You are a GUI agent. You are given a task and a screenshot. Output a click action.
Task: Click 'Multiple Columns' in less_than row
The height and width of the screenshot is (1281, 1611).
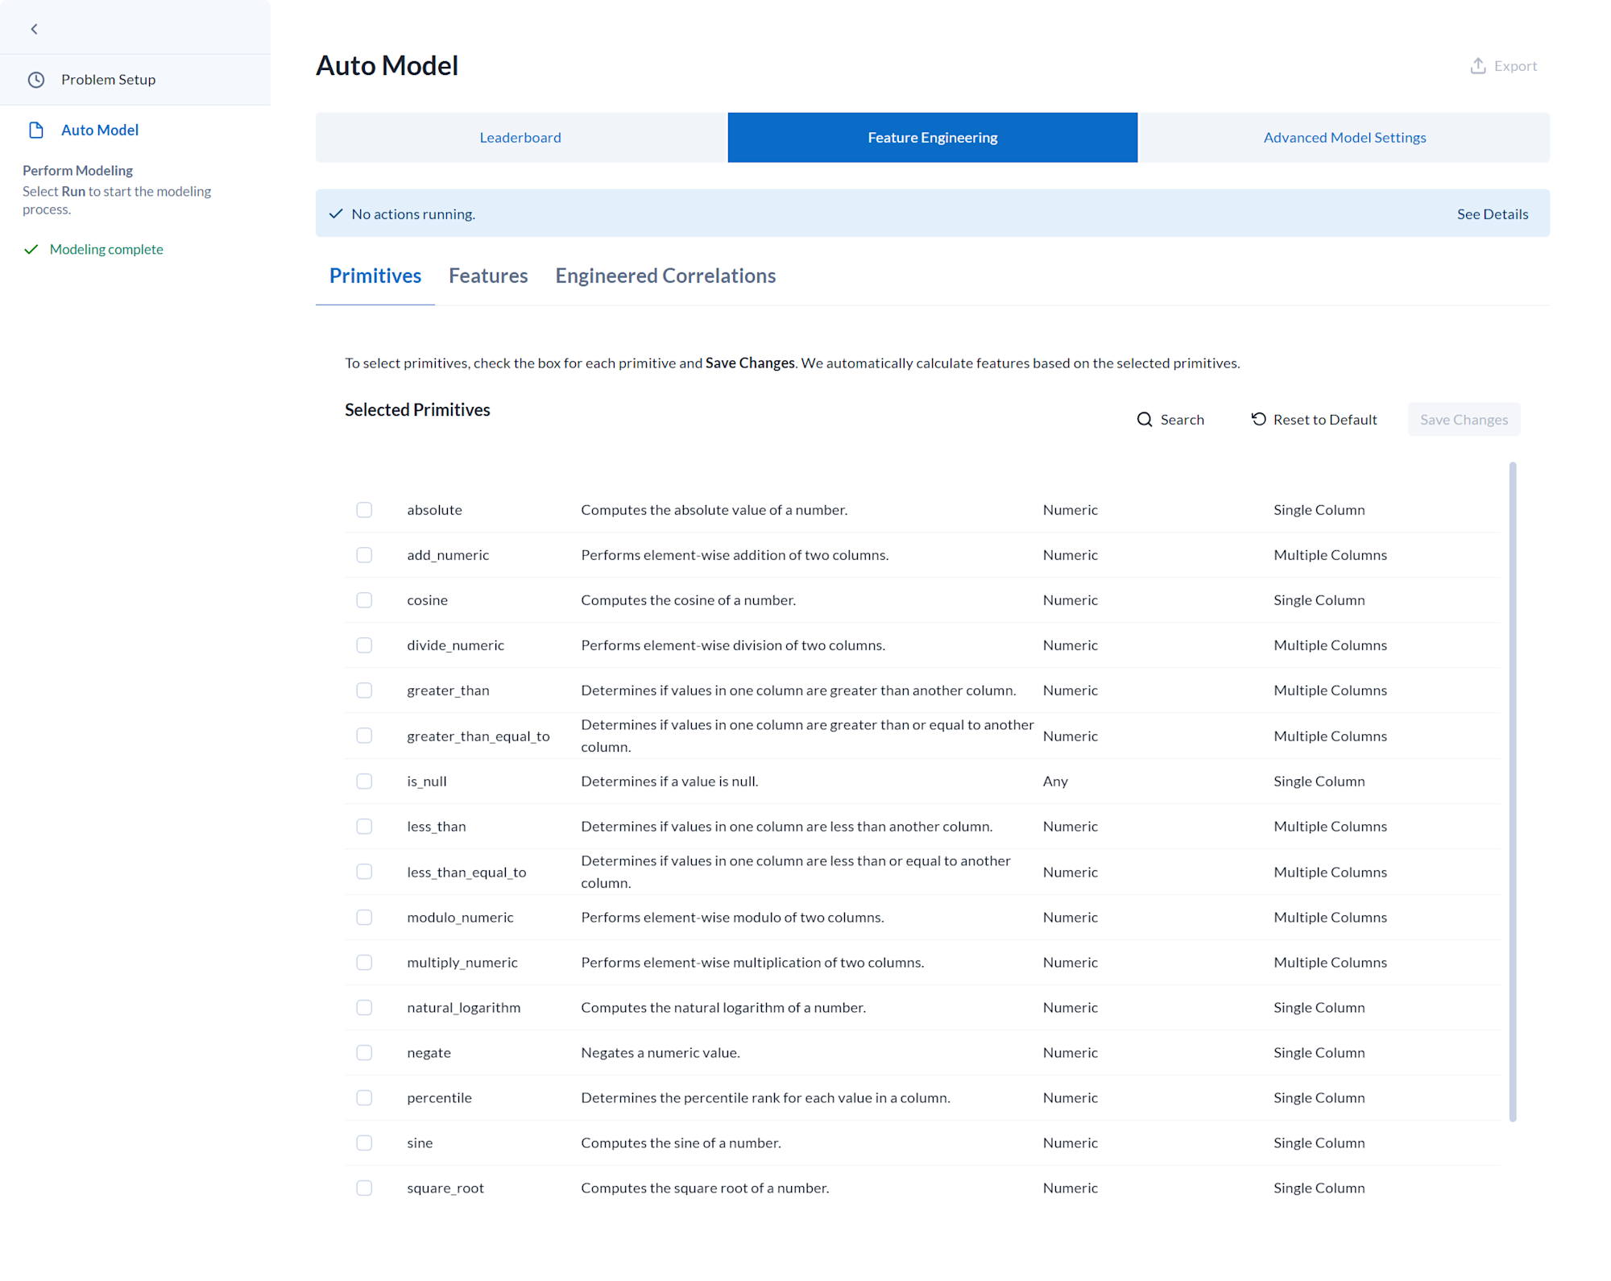(x=1330, y=827)
